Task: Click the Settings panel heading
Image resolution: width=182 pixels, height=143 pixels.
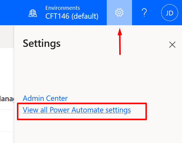Action: point(42,43)
